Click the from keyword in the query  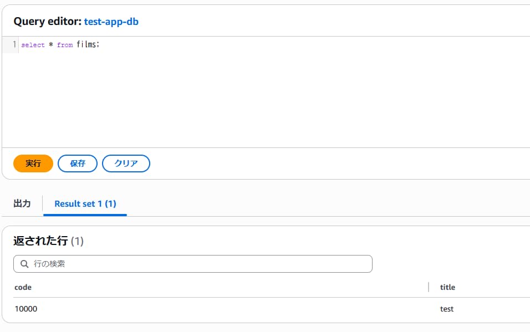65,45
